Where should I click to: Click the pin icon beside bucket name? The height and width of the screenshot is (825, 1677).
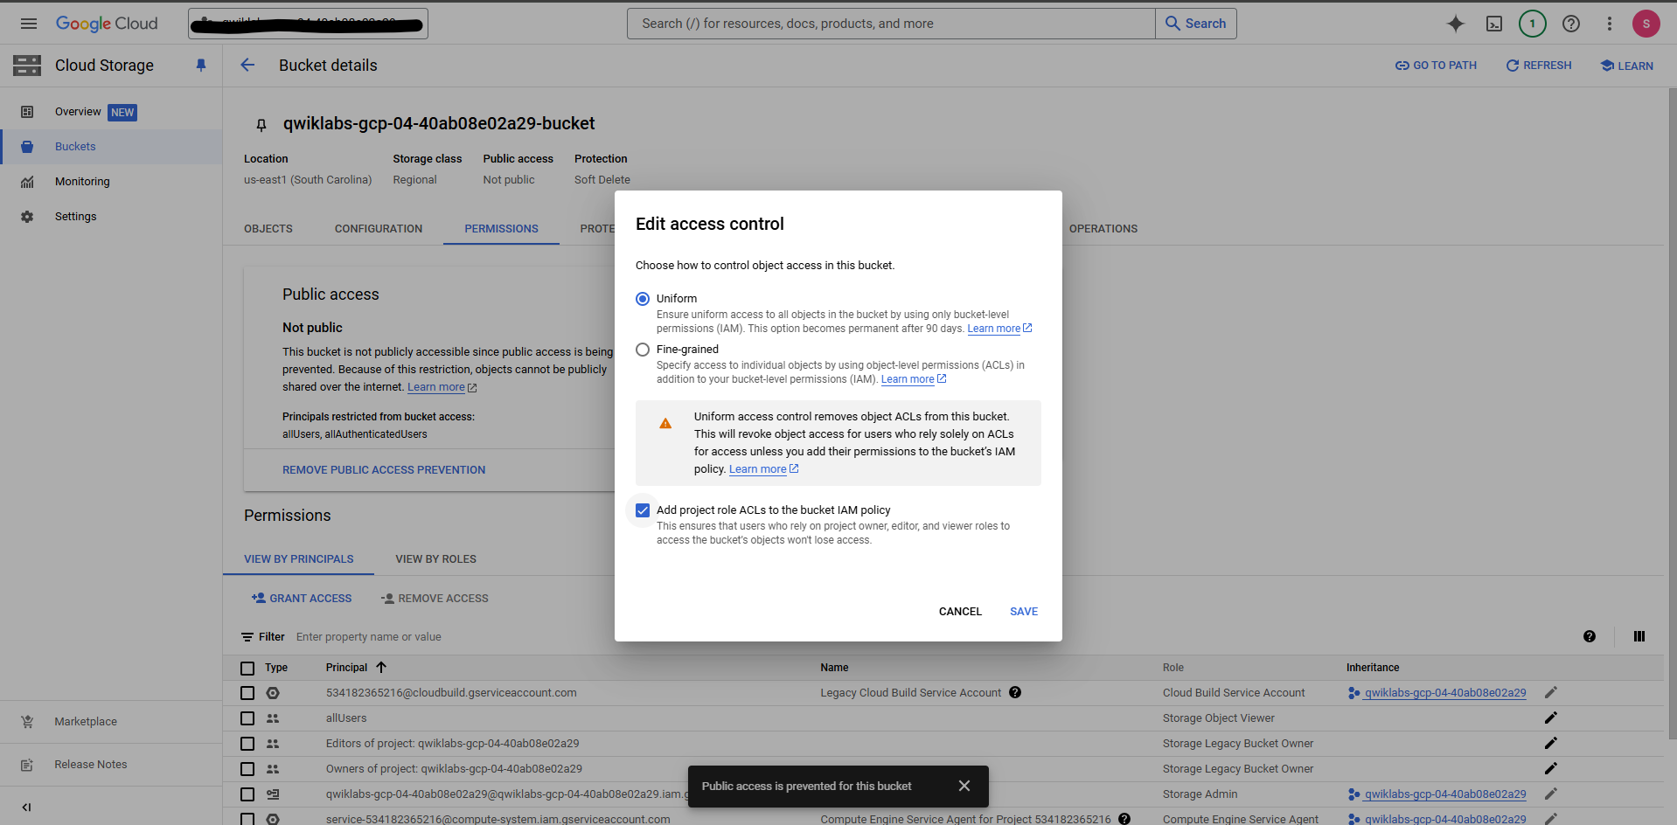(x=261, y=126)
